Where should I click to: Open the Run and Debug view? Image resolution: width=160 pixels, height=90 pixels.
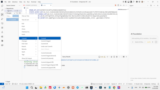click(2, 19)
